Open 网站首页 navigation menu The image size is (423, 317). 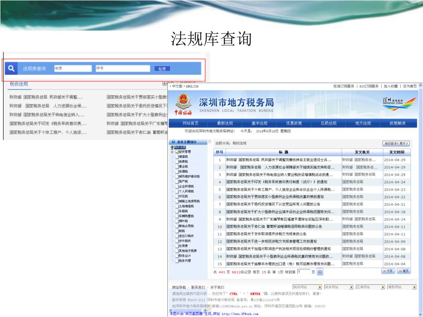(x=190, y=123)
